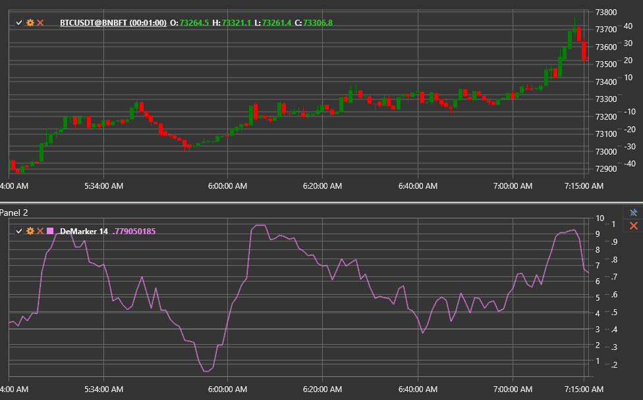Screen dimensions: 643x400
Task: Click the closing price value 73306.8
Action: pos(318,23)
